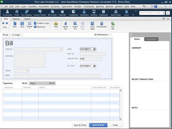
Task: Click Memorize bill
Action: coord(40,27)
